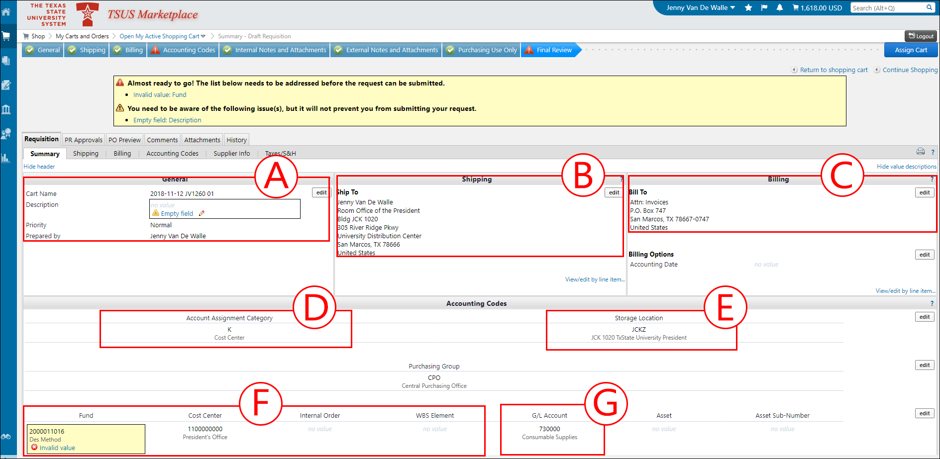940x459 pixels.
Task: Select the Shipping sub-tab
Action: click(86, 154)
